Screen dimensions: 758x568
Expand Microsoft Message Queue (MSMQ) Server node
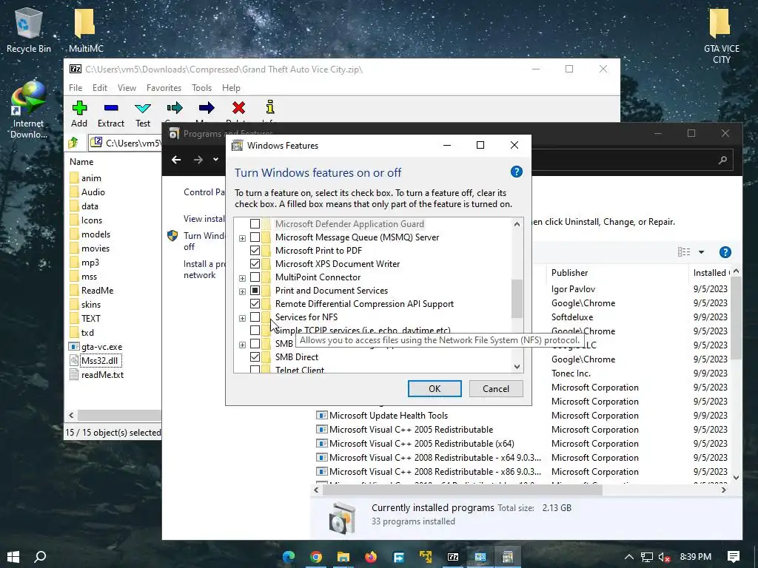click(242, 238)
